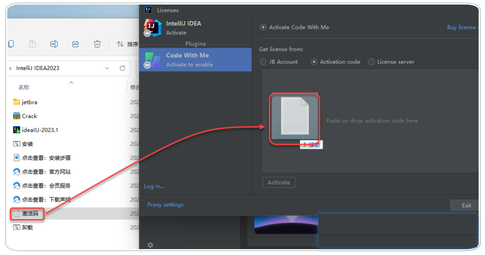This screenshot has height=255, width=485.
Task: Click the Activate button
Action: point(279,182)
